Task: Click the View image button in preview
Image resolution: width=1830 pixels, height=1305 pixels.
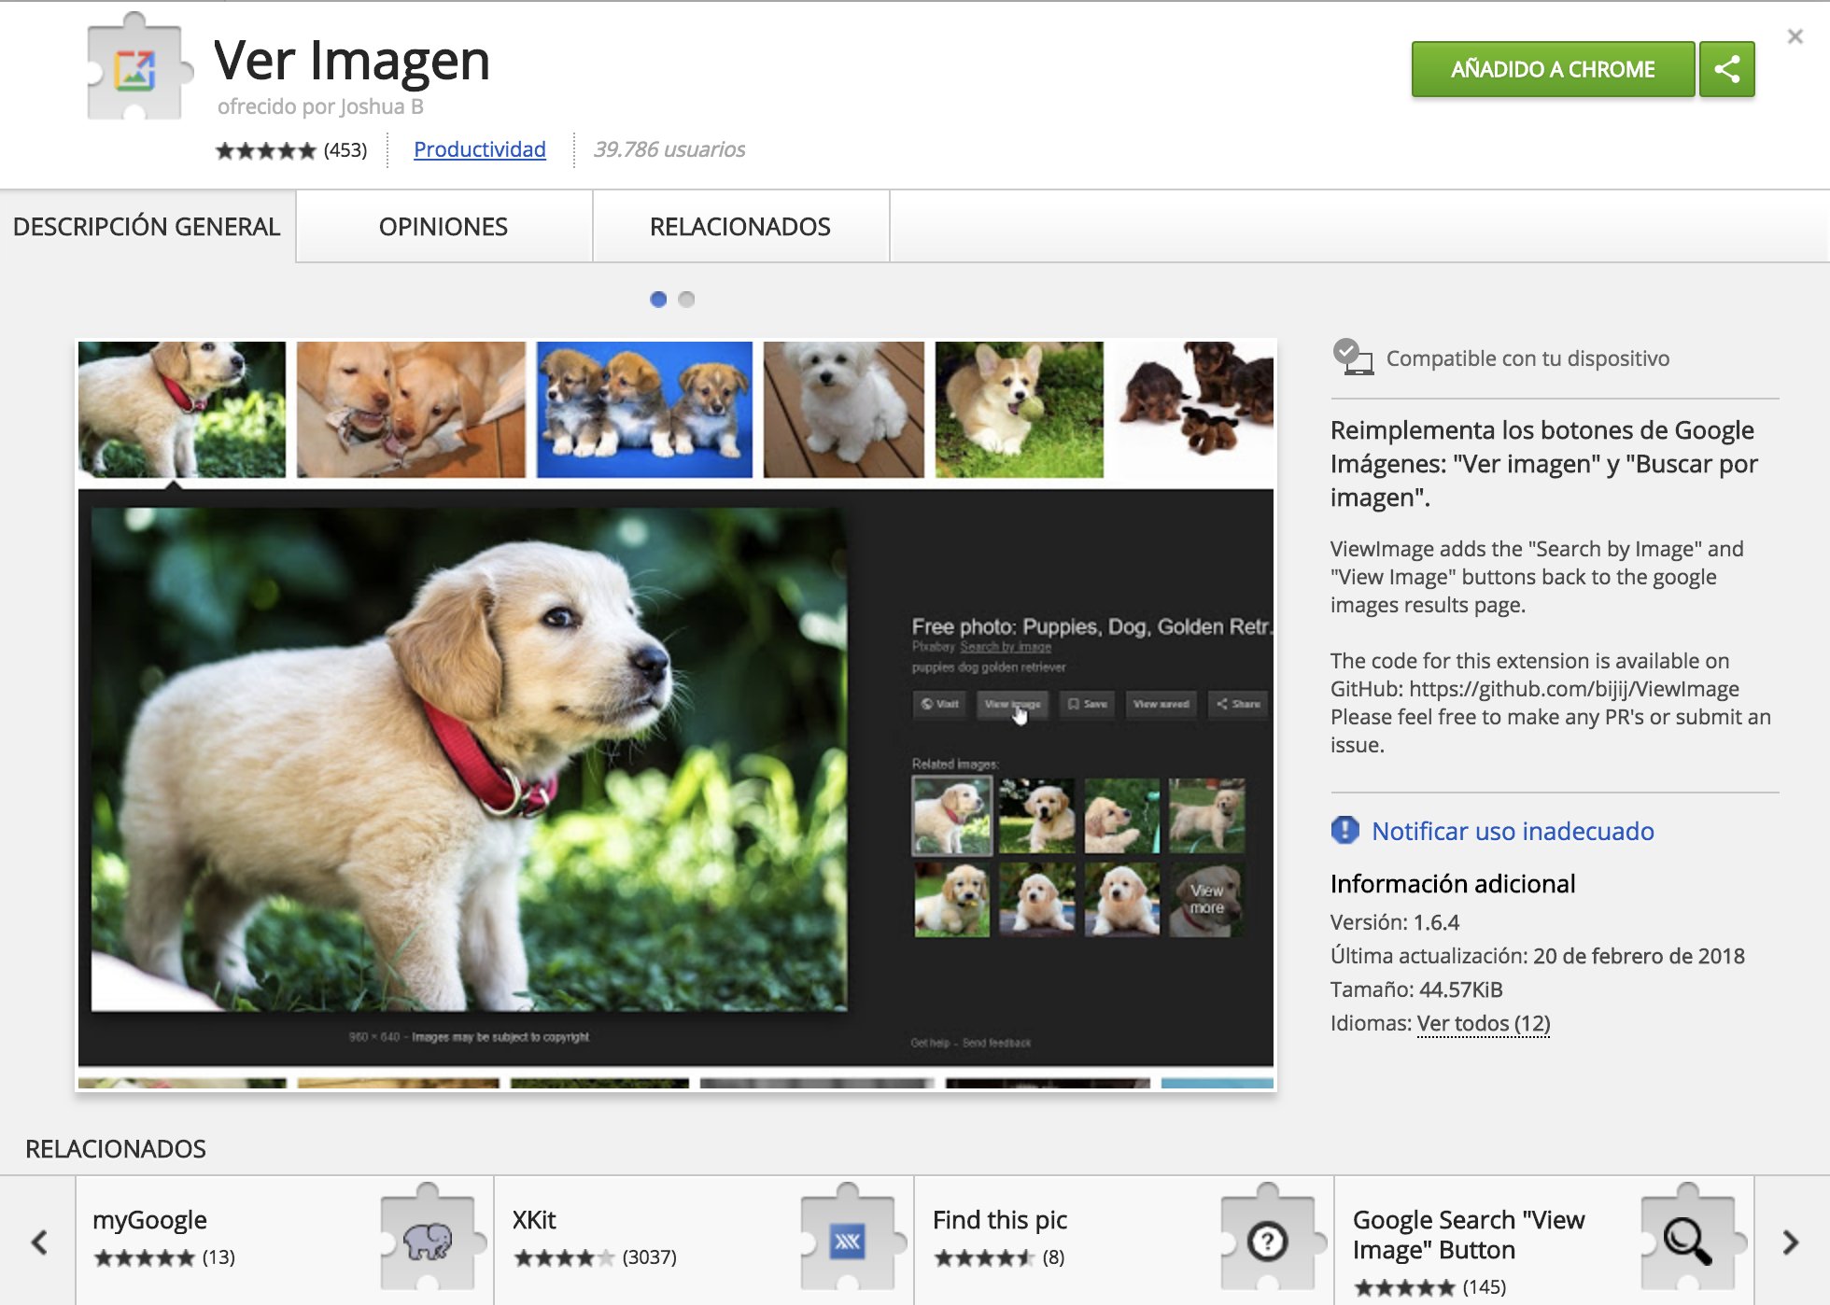Action: 1012,704
